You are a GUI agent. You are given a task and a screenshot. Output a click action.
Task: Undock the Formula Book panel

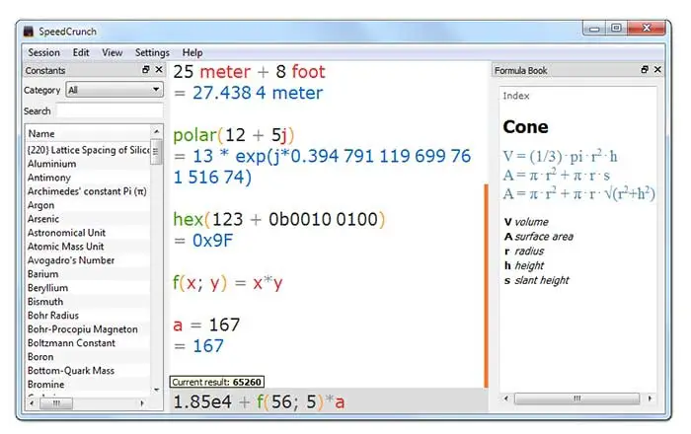(x=645, y=70)
